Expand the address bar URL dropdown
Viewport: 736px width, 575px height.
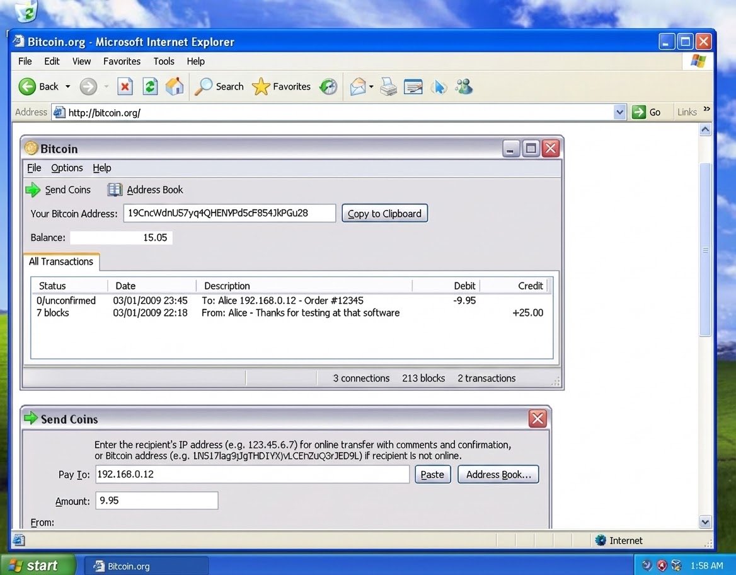[619, 112]
